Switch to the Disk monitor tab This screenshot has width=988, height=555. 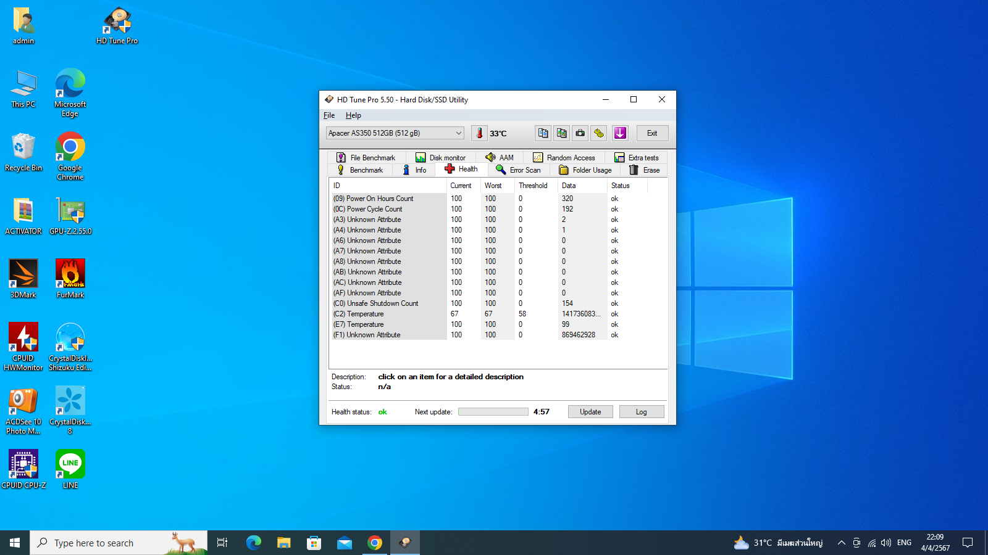click(441, 158)
